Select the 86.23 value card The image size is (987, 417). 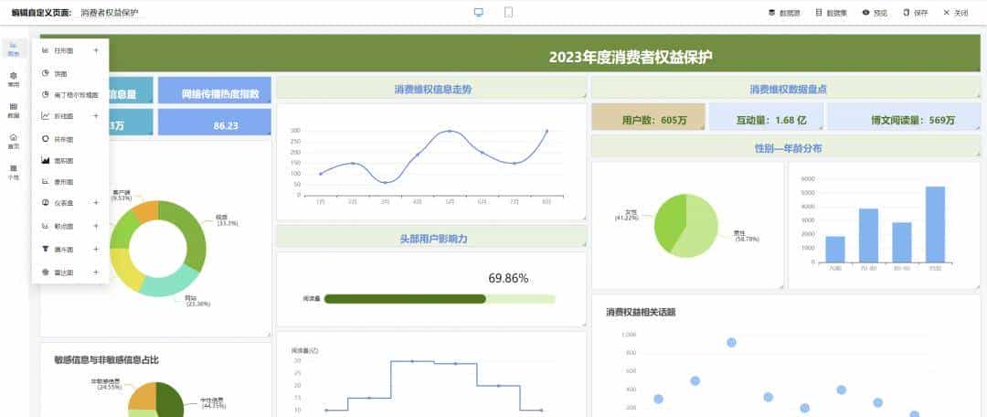215,123
